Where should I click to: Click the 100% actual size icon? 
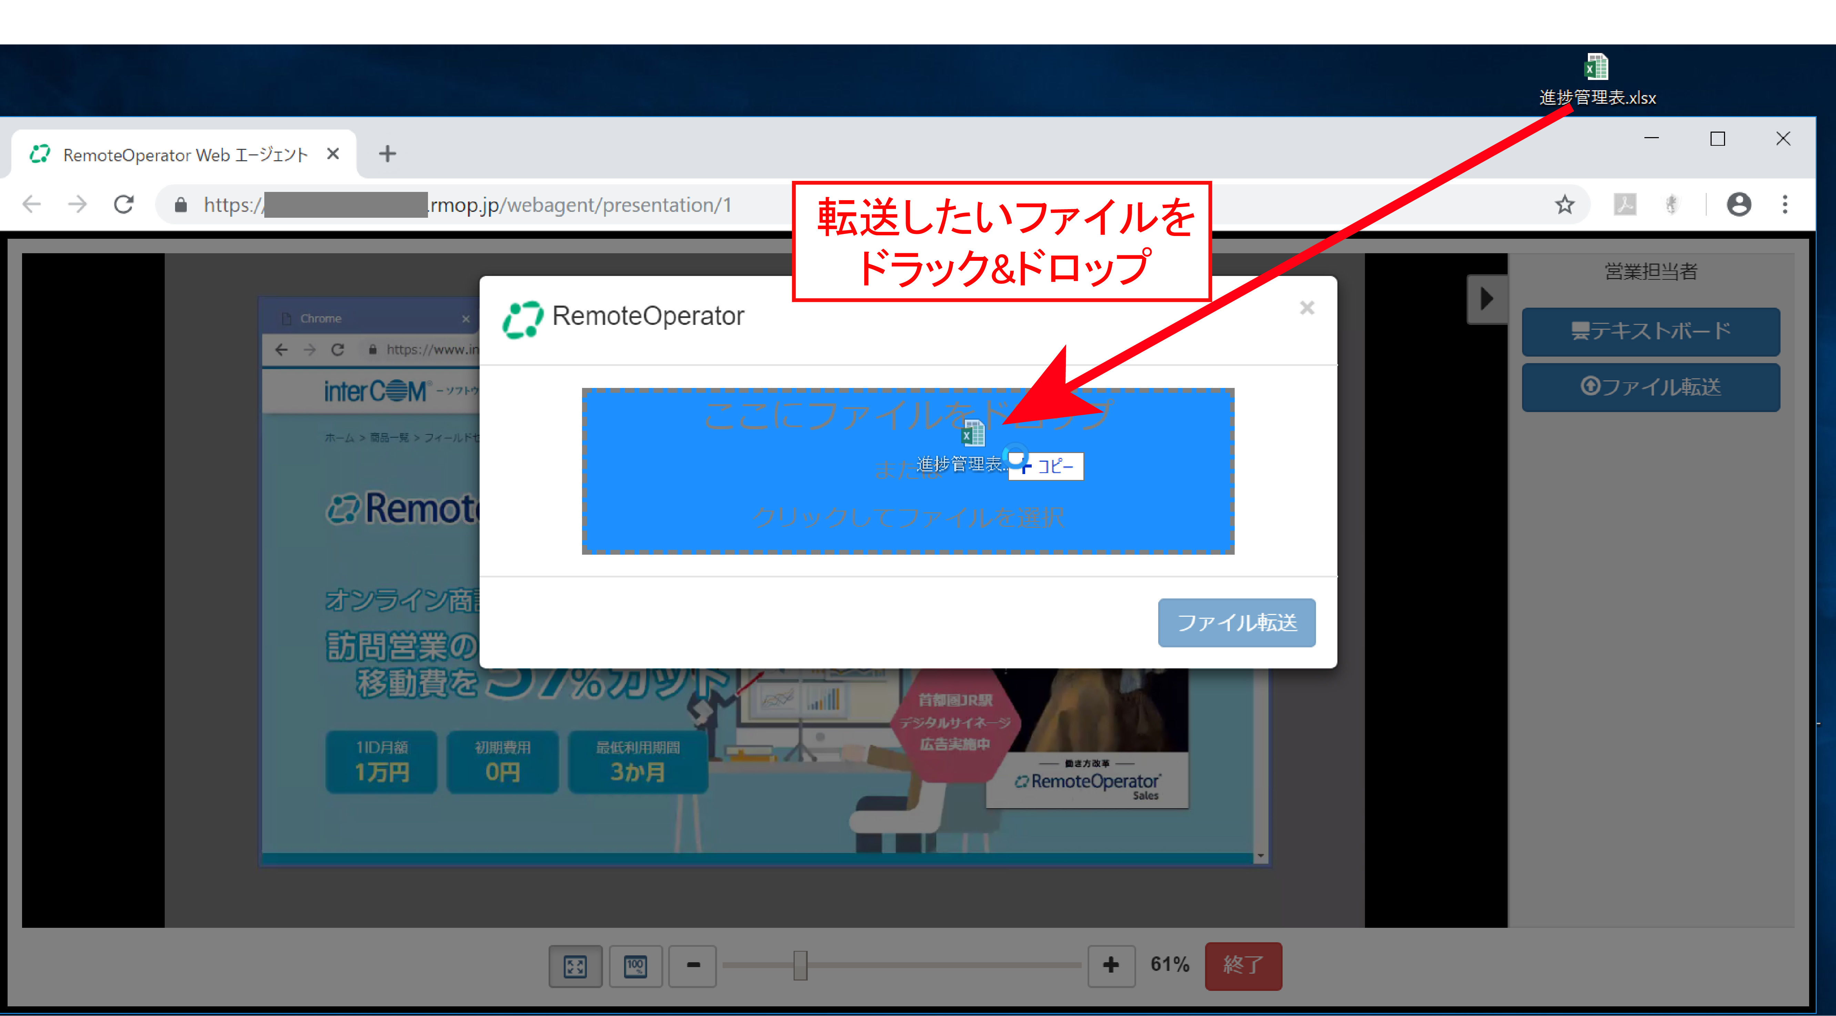635,966
